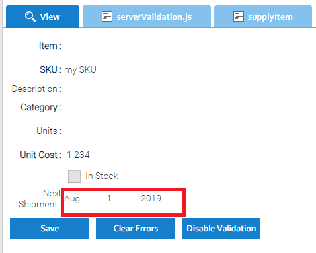The image size is (316, 253).
Task: Click the Item field label
Action: (50, 46)
